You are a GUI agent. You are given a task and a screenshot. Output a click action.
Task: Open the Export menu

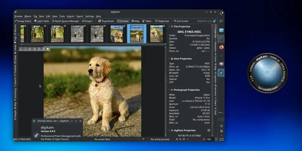coord(80,16)
